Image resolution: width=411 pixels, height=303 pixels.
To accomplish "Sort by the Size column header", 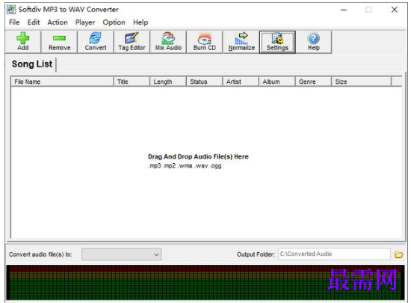I will tap(362, 82).
